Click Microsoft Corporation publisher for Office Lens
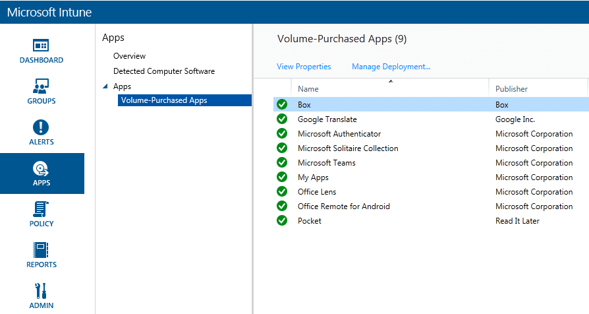 (534, 192)
